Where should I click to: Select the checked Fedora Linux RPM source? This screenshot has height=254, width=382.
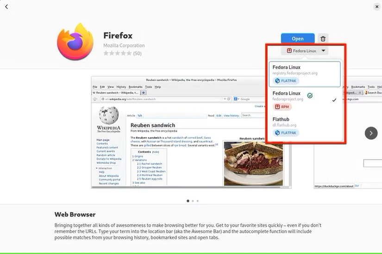click(305, 100)
